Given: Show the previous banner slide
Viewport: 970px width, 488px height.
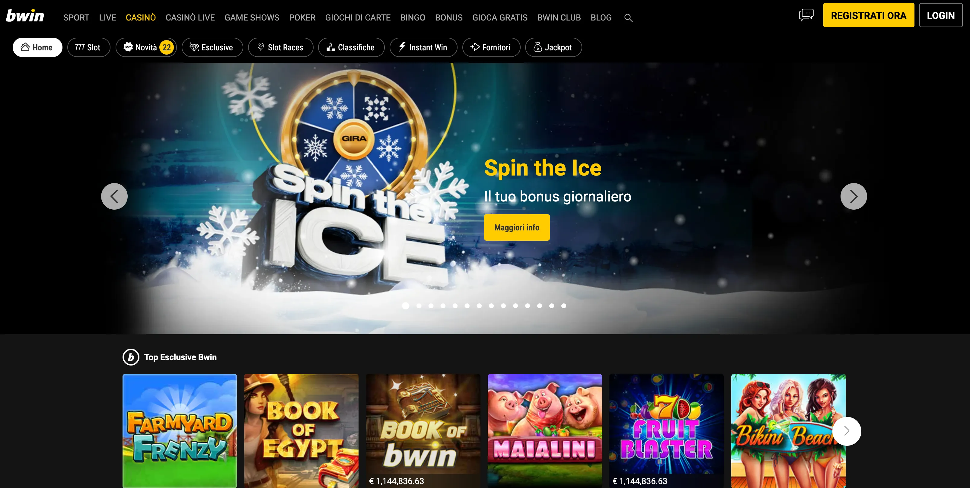Looking at the screenshot, I should pyautogui.click(x=114, y=196).
